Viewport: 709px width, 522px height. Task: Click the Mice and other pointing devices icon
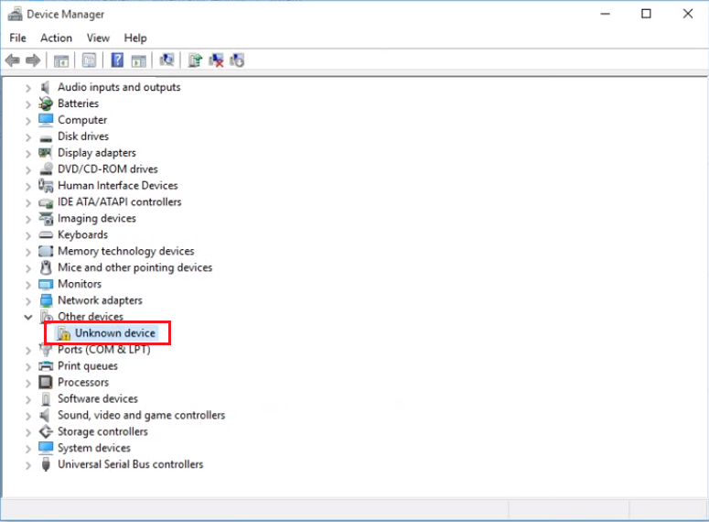tap(46, 267)
